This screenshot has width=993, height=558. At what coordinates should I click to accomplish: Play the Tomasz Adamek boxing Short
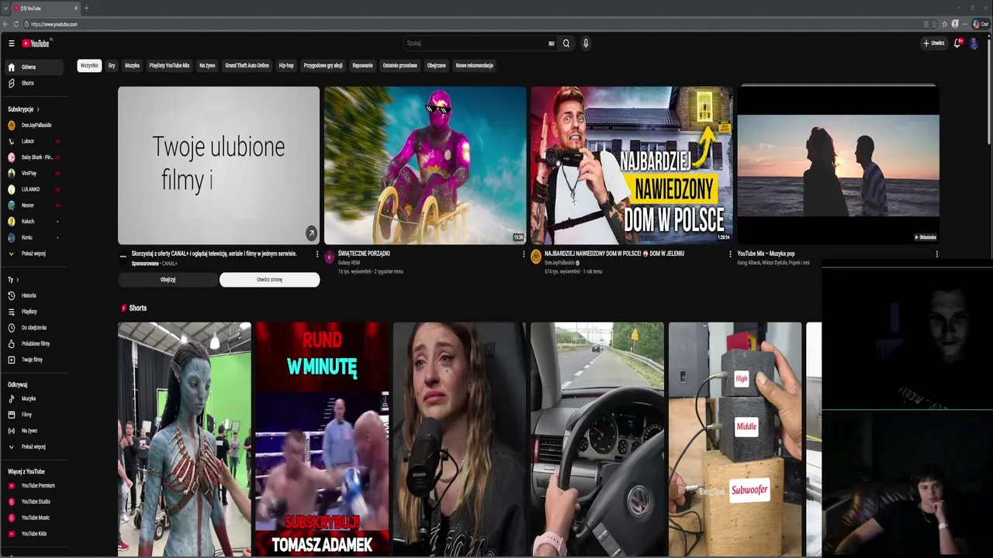pyautogui.click(x=322, y=439)
